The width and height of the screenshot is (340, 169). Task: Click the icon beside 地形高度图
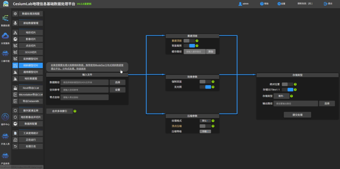tap(15, 79)
